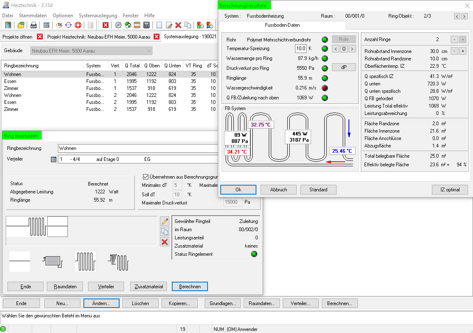The image size is (473, 333).
Task: Close the Projekt Heiztechnik tab
Action: point(157,37)
